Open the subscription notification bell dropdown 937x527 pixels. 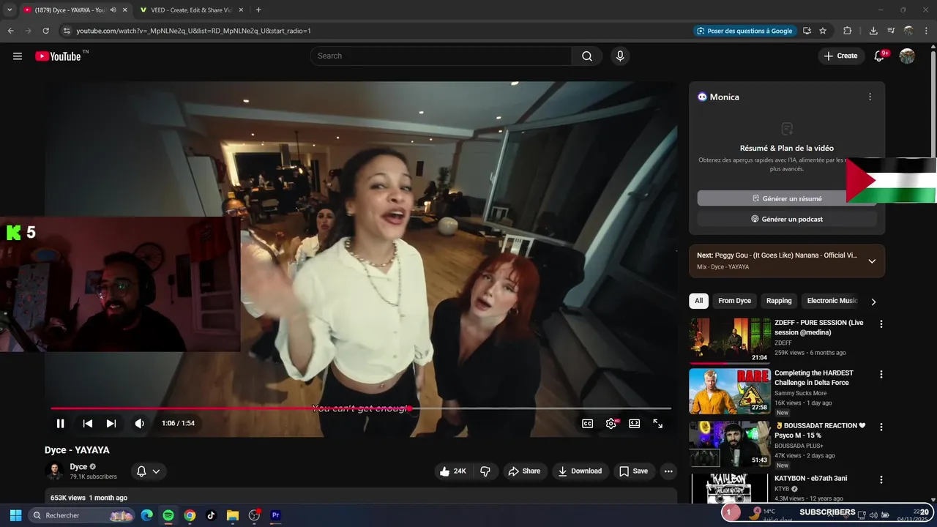point(149,471)
